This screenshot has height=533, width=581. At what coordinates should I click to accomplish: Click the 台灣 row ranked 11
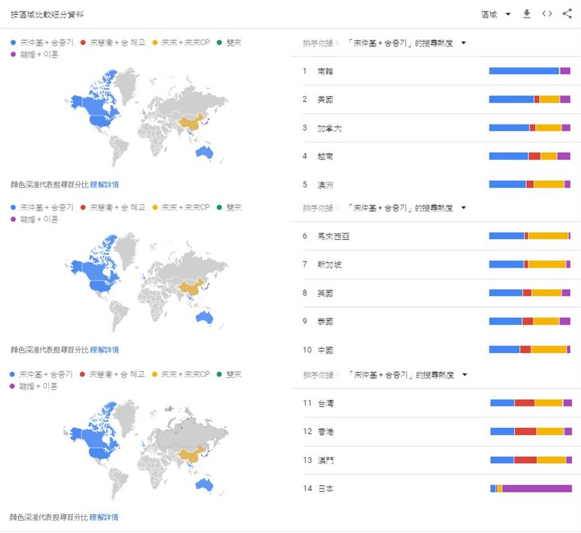(x=437, y=403)
